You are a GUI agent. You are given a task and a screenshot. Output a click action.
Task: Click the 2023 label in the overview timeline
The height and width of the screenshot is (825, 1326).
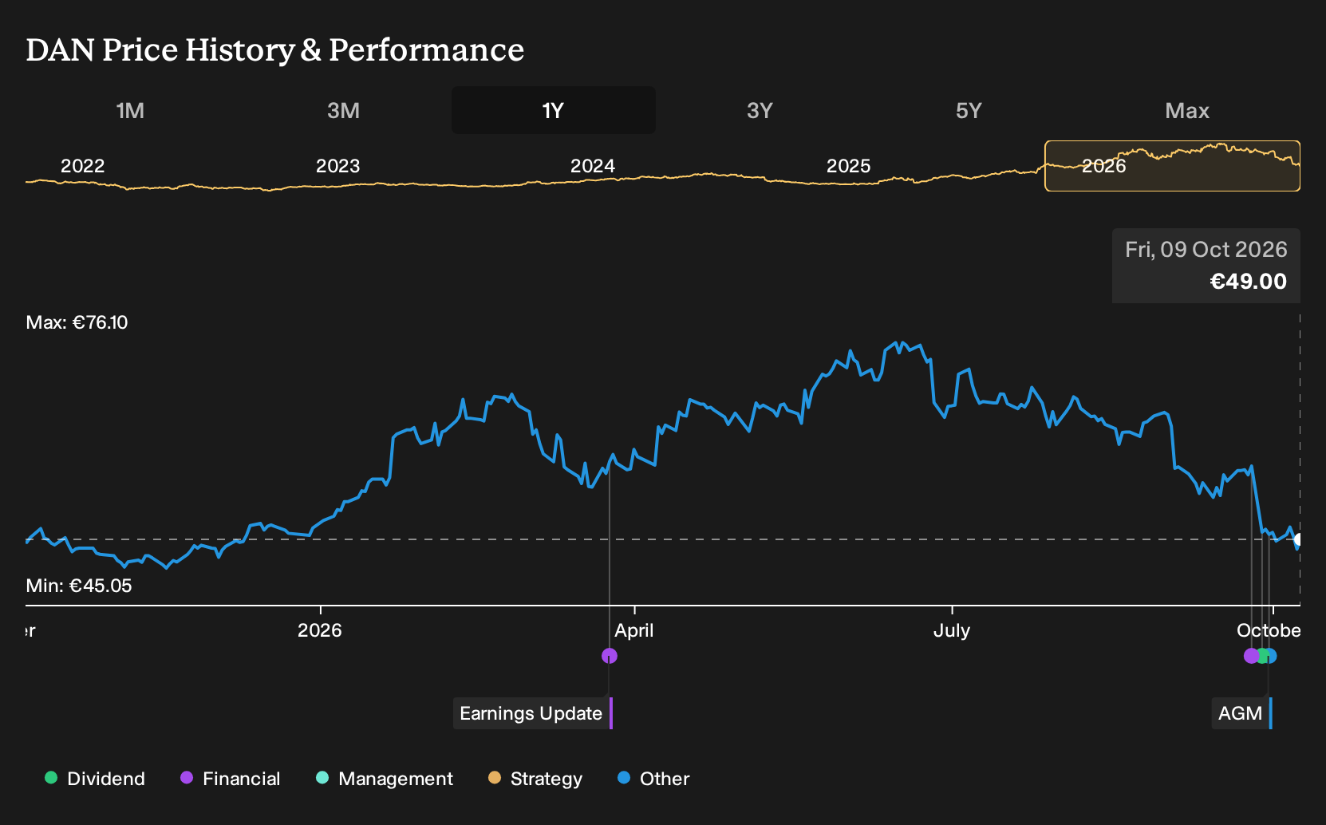click(x=338, y=166)
